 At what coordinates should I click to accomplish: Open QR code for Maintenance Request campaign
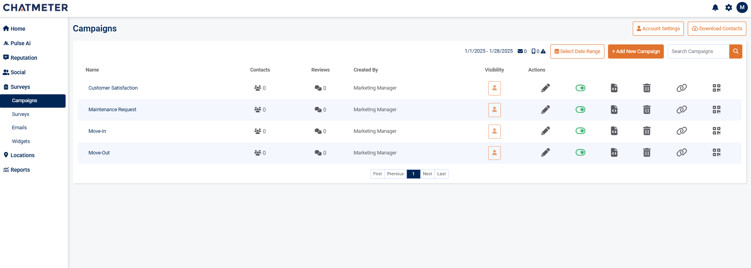click(716, 110)
